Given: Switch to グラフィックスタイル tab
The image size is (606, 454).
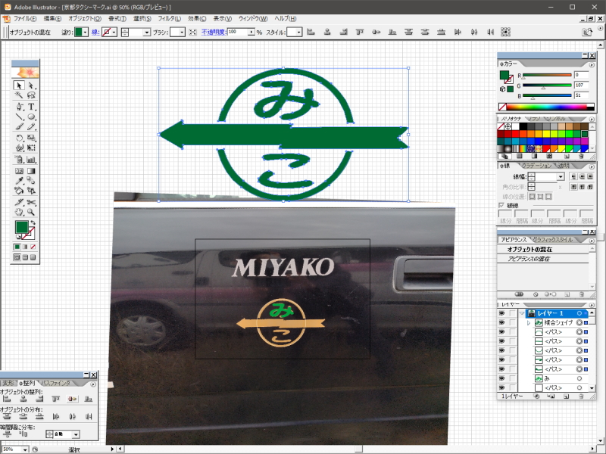Looking at the screenshot, I should (553, 239).
